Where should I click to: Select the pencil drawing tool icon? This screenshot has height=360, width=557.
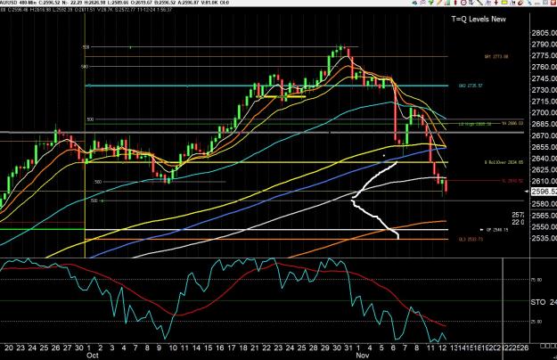tap(439, 2)
